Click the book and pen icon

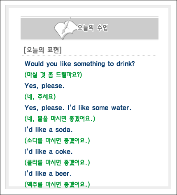(x=65, y=28)
